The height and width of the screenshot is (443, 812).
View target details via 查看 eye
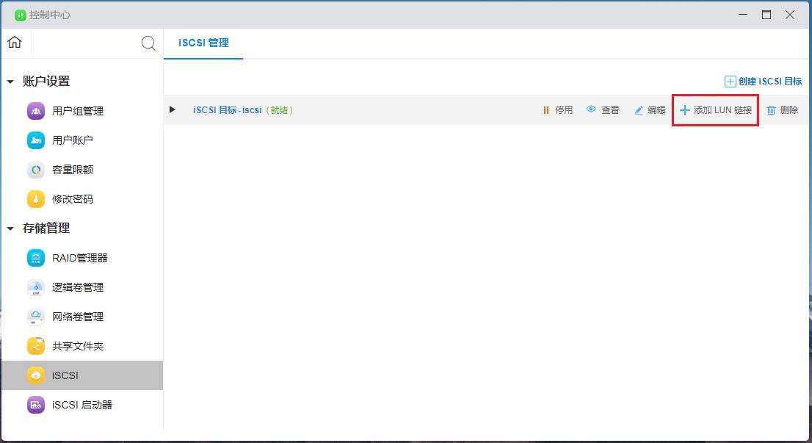[602, 110]
